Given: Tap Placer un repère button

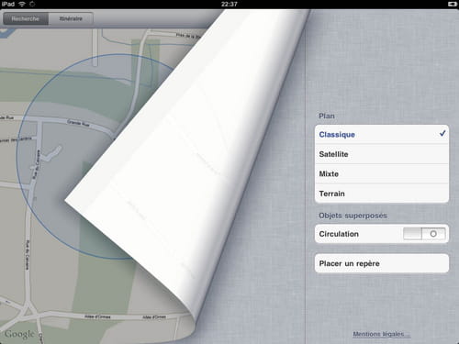Looking at the screenshot, I should pos(382,263).
